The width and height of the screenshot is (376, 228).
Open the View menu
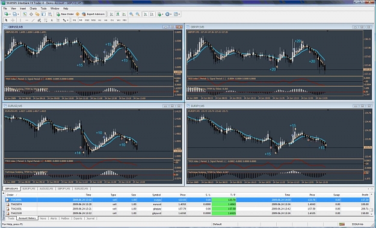click(x=13, y=8)
